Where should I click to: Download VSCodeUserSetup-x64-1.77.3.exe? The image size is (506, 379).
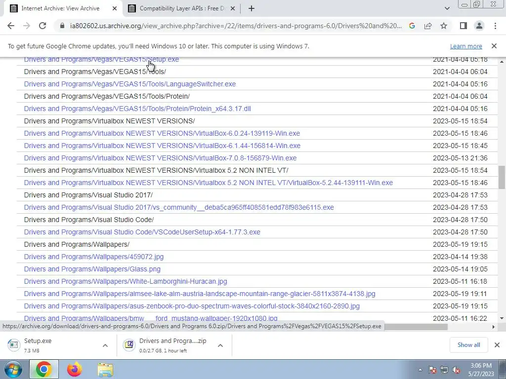point(142,232)
